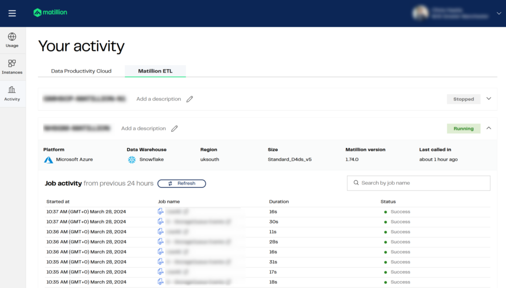Screen dimensions: 506x288
Task: Switch to the Data Productivity Cloud tab
Action: [x=81, y=71]
